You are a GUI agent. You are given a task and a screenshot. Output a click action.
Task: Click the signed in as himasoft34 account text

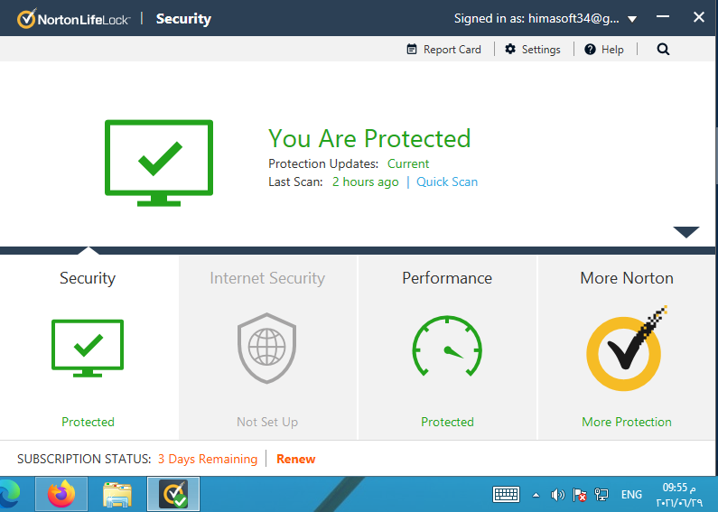(x=536, y=18)
